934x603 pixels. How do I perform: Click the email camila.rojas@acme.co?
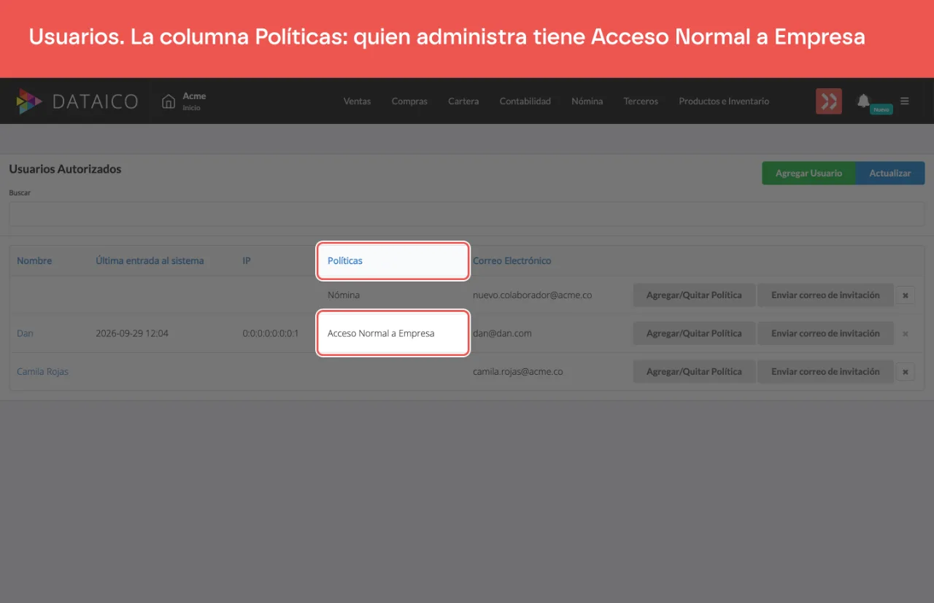point(517,371)
